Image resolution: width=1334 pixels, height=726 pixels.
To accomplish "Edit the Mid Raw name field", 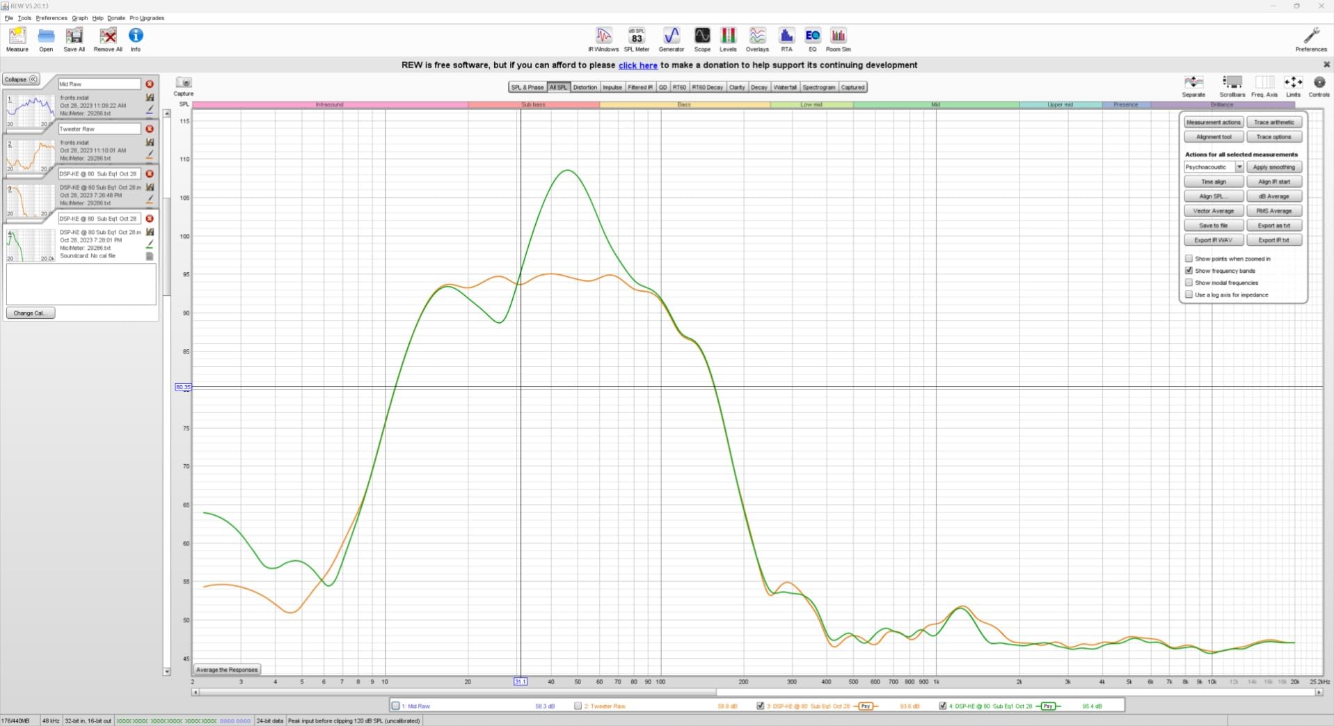I will click(99, 84).
